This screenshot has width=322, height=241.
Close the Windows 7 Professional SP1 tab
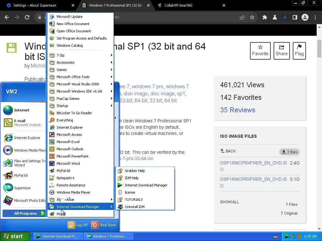[148, 5]
